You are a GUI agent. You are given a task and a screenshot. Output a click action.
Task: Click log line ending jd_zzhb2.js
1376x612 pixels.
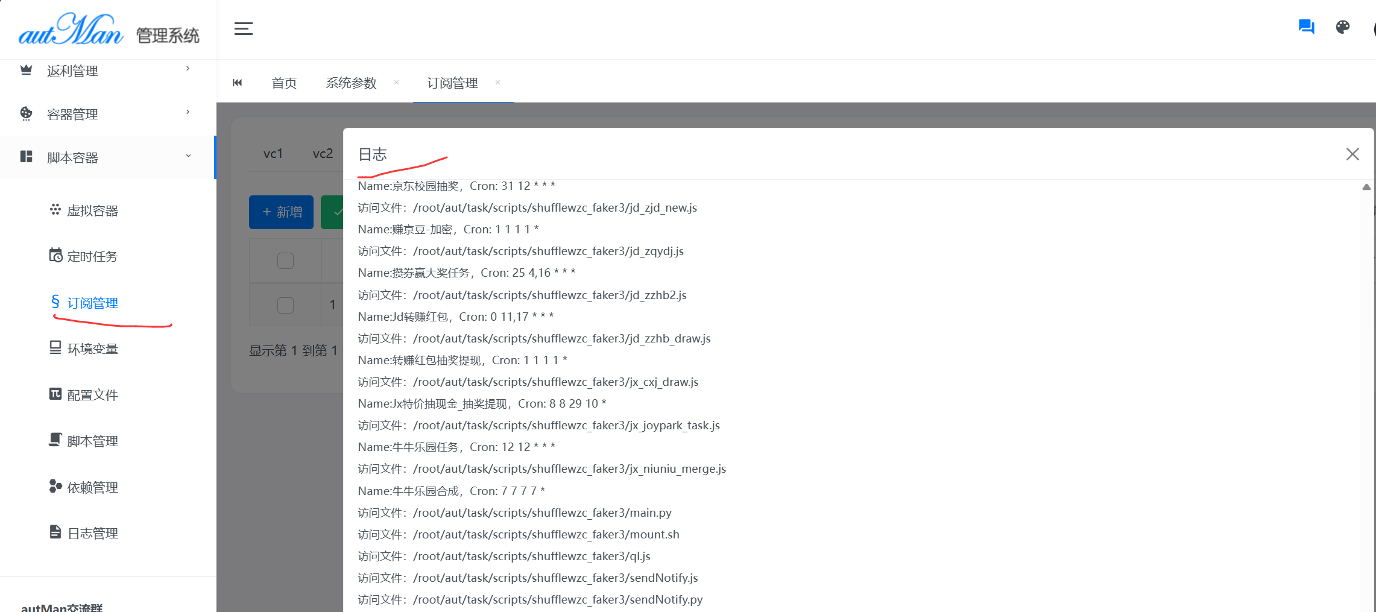tap(522, 295)
